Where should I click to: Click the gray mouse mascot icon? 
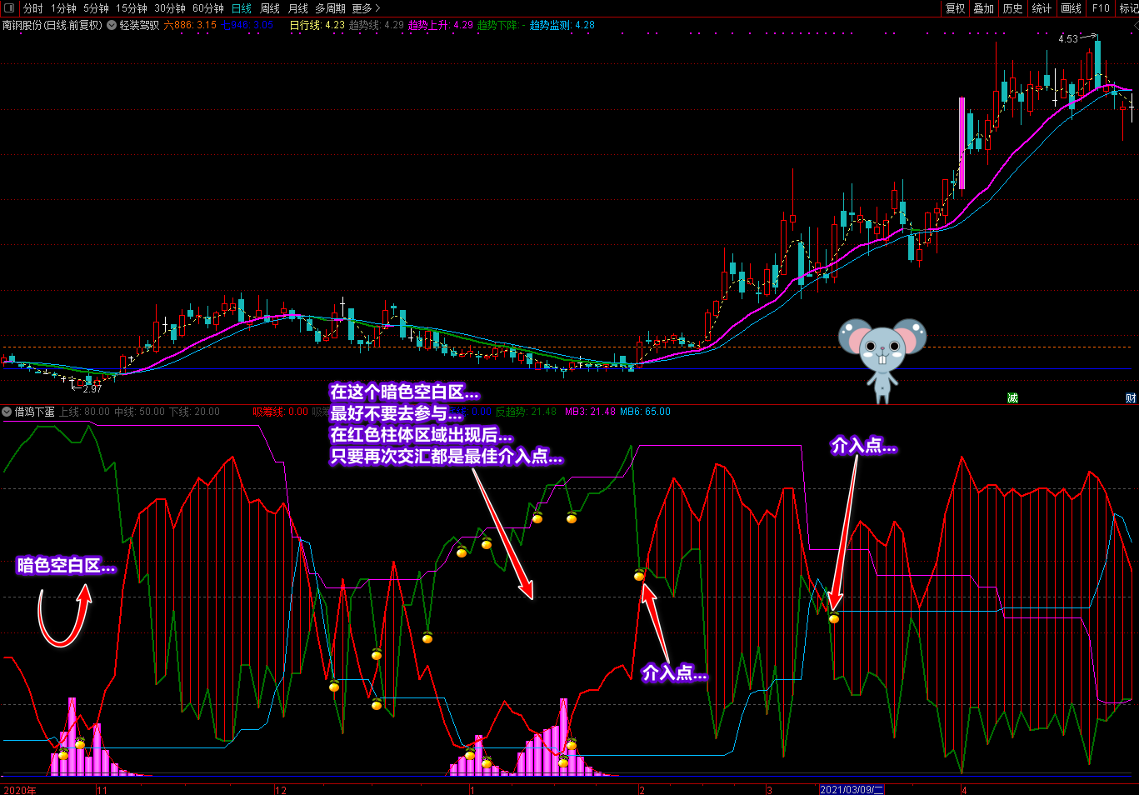(882, 357)
